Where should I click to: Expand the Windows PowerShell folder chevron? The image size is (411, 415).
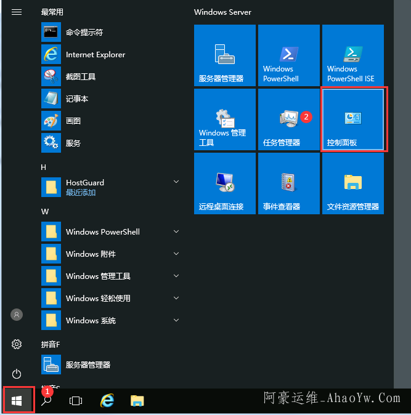click(176, 232)
